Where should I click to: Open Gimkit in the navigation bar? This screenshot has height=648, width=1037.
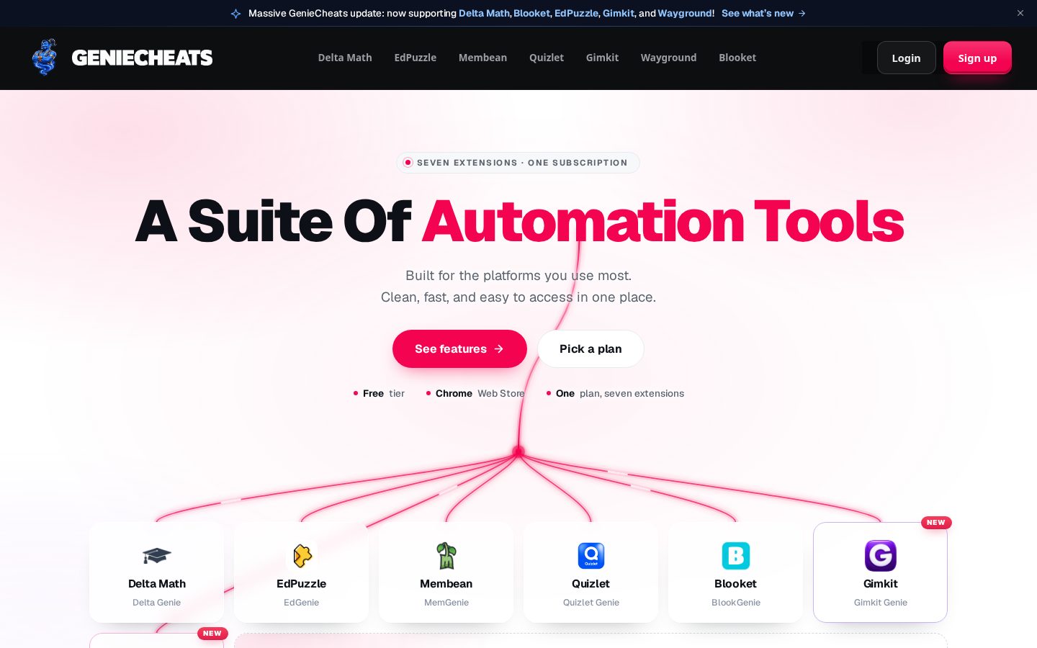602,58
